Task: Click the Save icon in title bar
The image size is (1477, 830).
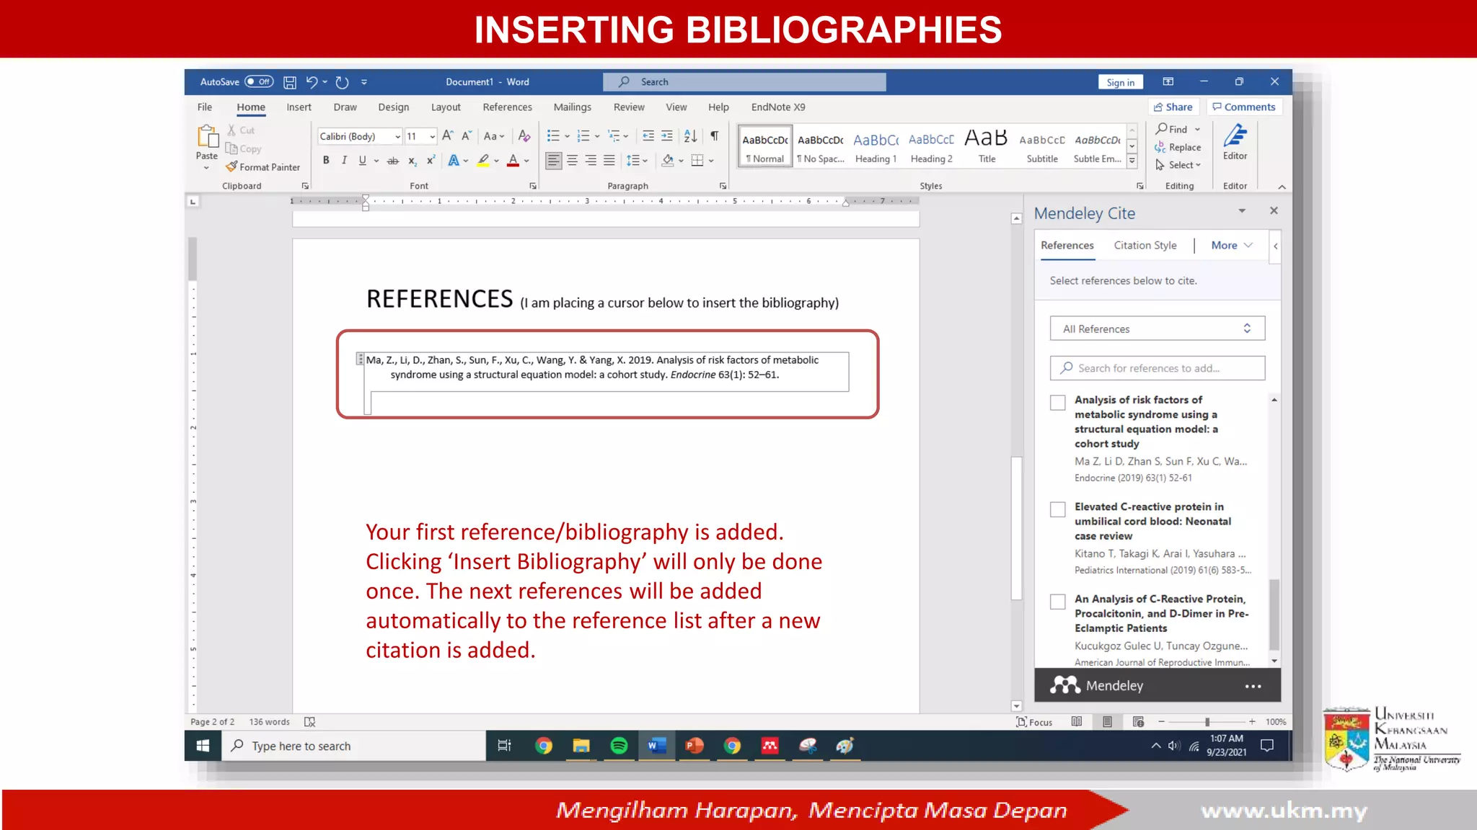Action: [290, 82]
